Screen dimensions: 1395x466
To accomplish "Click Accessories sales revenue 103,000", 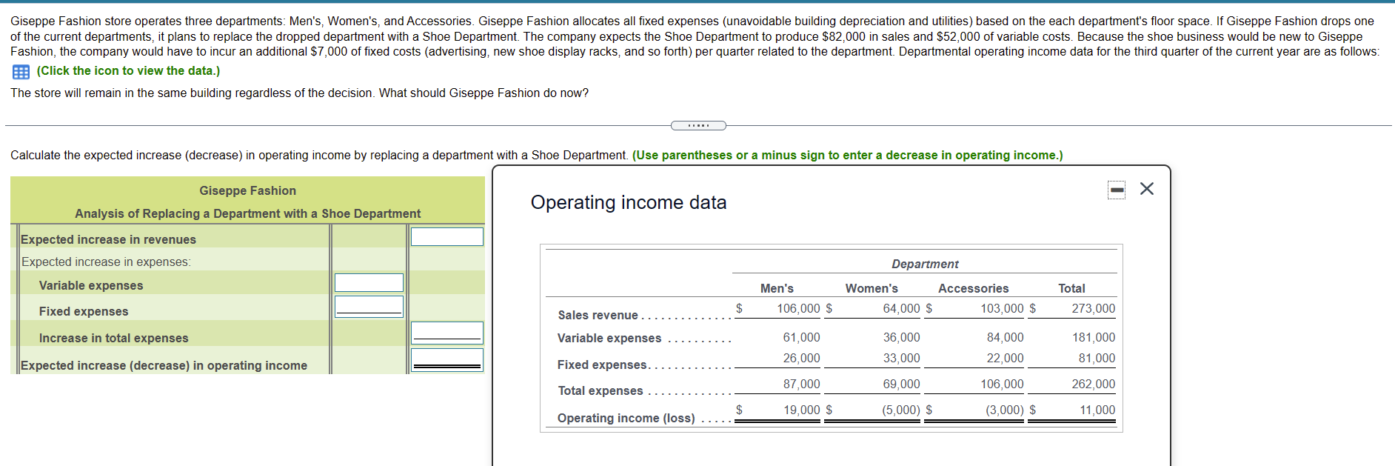I will [1002, 308].
